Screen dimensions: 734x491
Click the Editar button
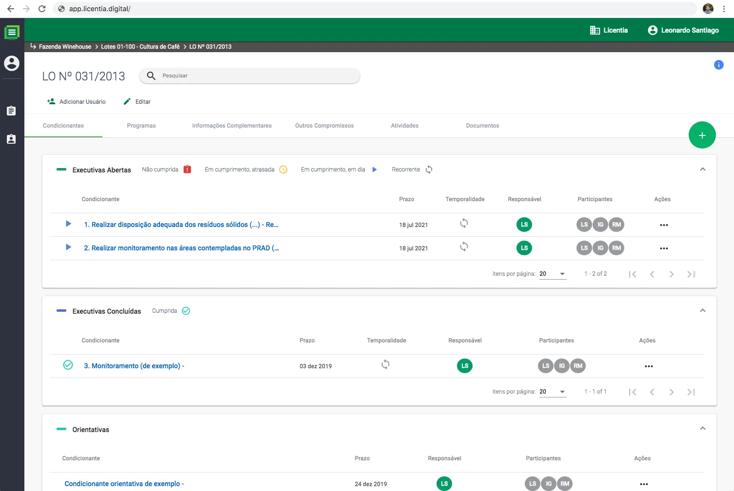(137, 102)
